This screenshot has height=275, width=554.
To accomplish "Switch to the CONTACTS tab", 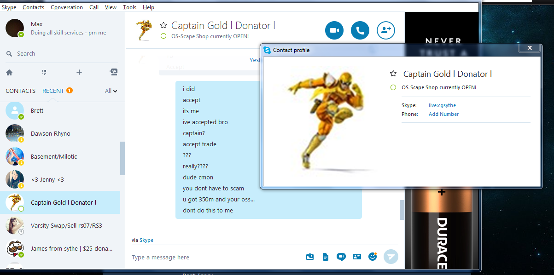I will click(20, 91).
